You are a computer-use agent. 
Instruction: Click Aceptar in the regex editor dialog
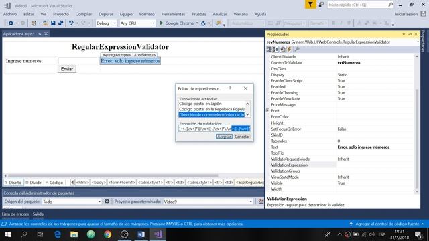click(224, 137)
